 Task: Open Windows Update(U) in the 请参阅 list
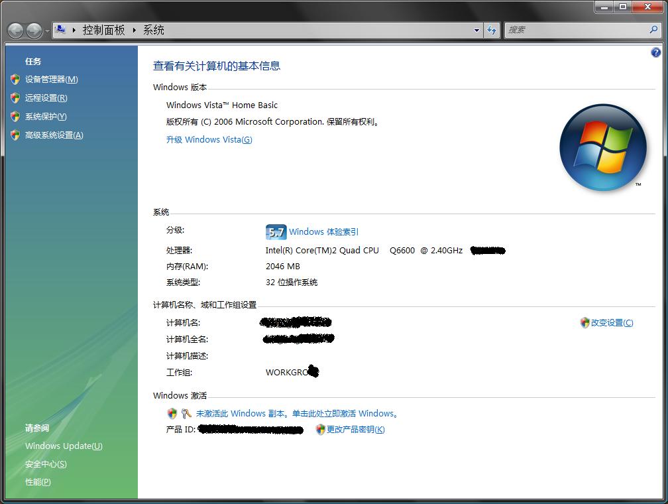click(64, 446)
